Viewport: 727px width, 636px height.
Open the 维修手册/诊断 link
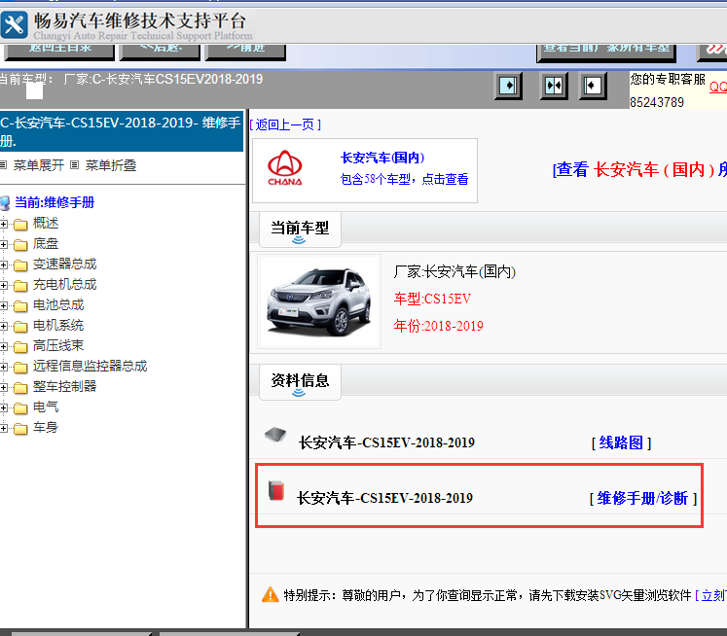[643, 499]
